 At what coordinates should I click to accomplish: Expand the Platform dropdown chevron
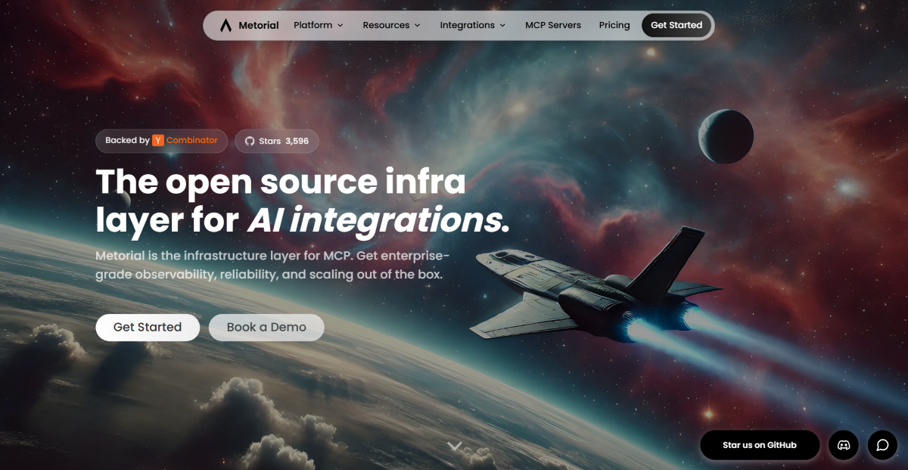click(340, 26)
